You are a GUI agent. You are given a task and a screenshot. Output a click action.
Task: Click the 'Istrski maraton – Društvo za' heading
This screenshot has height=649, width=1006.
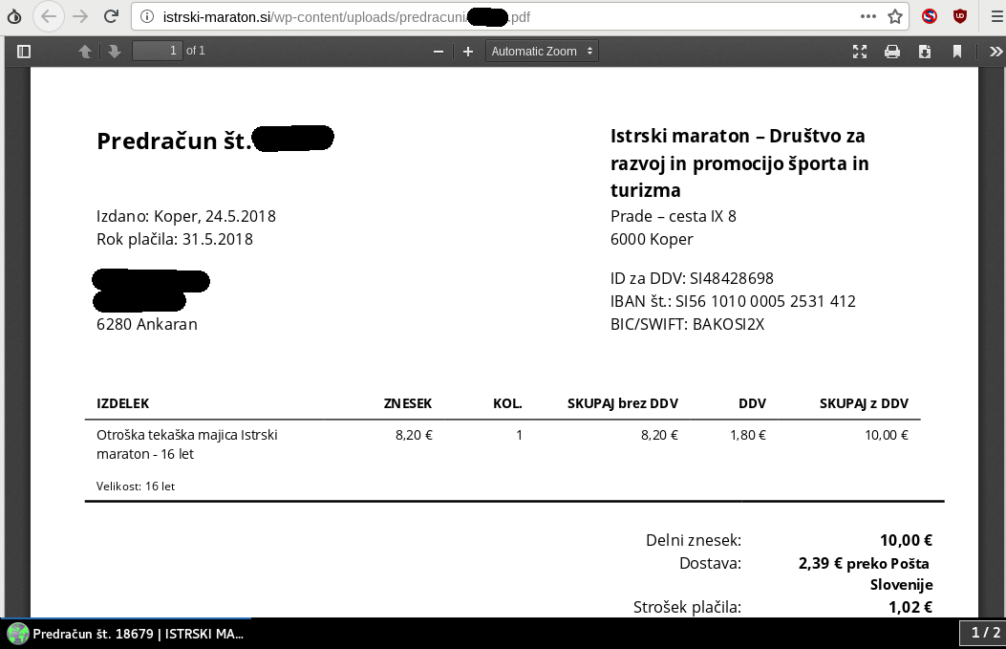tap(738, 136)
